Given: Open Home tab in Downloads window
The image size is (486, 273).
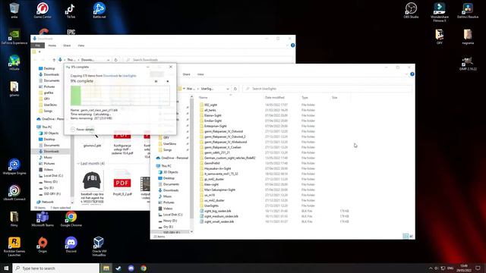Looking at the screenshot, I should (52, 45).
